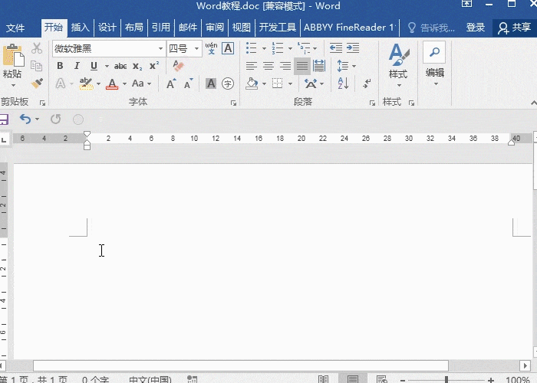Toggle strikethrough abc formatting
The height and width of the screenshot is (383, 537).
click(x=120, y=66)
